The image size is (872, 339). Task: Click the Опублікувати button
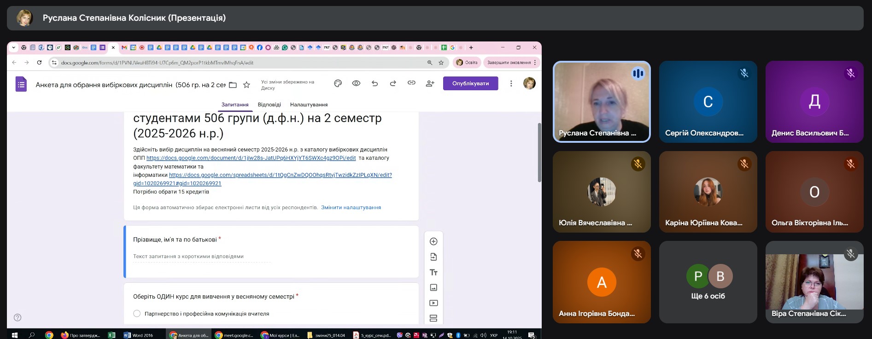point(470,83)
